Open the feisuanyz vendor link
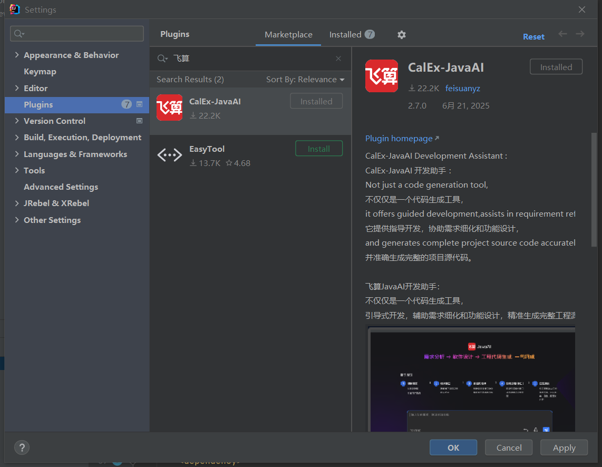The height and width of the screenshot is (467, 602). point(463,89)
